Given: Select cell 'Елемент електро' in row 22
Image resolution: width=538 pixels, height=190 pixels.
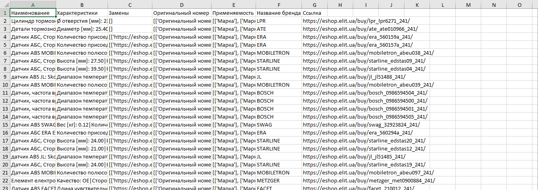Looking at the screenshot, I should point(33,180).
